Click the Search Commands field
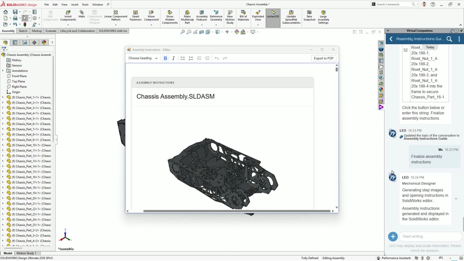 394,4
